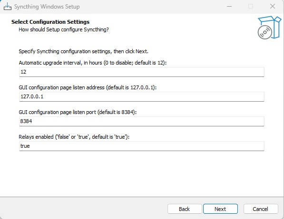The height and width of the screenshot is (219, 284).
Task: Close the Syncthing Windows Setup window
Action: pyautogui.click(x=273, y=6)
